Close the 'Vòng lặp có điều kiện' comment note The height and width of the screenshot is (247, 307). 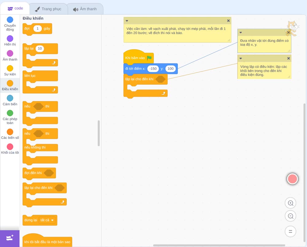[288, 59]
